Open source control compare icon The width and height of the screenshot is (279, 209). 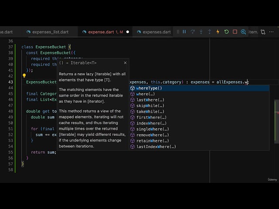[263, 32]
